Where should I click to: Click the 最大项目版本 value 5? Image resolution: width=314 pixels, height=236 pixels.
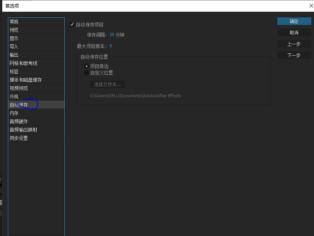[111, 46]
